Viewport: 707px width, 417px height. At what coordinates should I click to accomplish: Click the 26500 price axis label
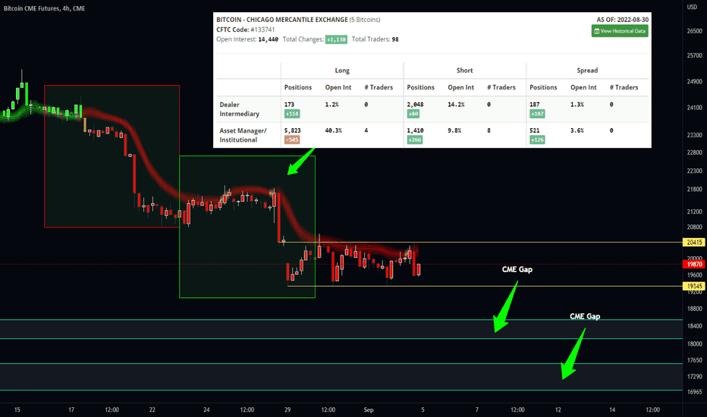(x=694, y=31)
